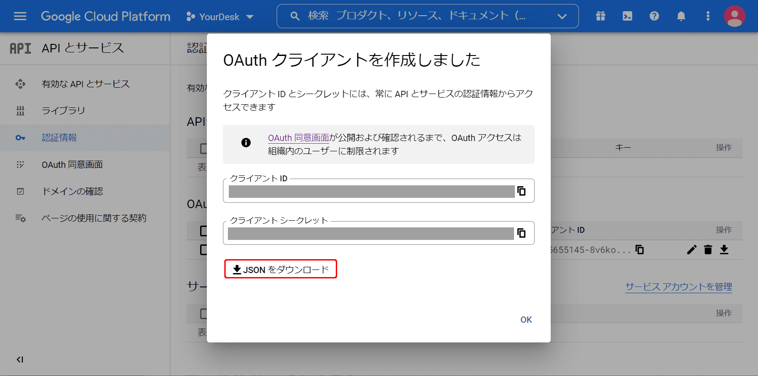
Task: Download the OAuth client from the table row
Action: [724, 250]
